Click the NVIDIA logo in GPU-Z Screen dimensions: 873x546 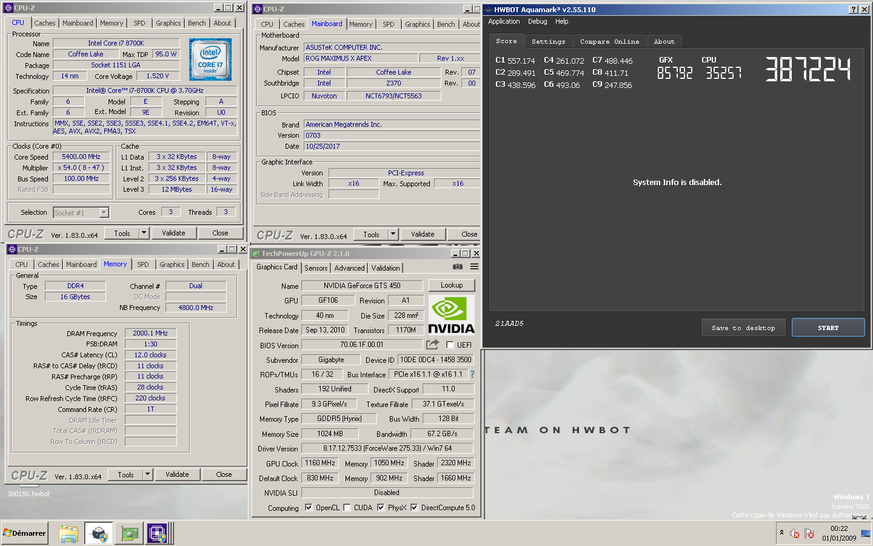tap(451, 314)
